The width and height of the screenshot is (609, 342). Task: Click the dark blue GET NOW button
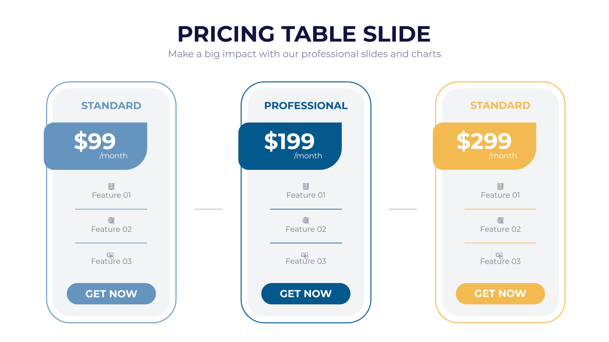[306, 294]
